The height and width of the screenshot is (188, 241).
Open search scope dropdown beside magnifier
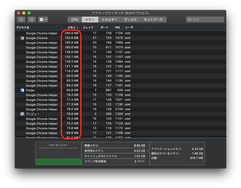pyautogui.click(x=192, y=19)
